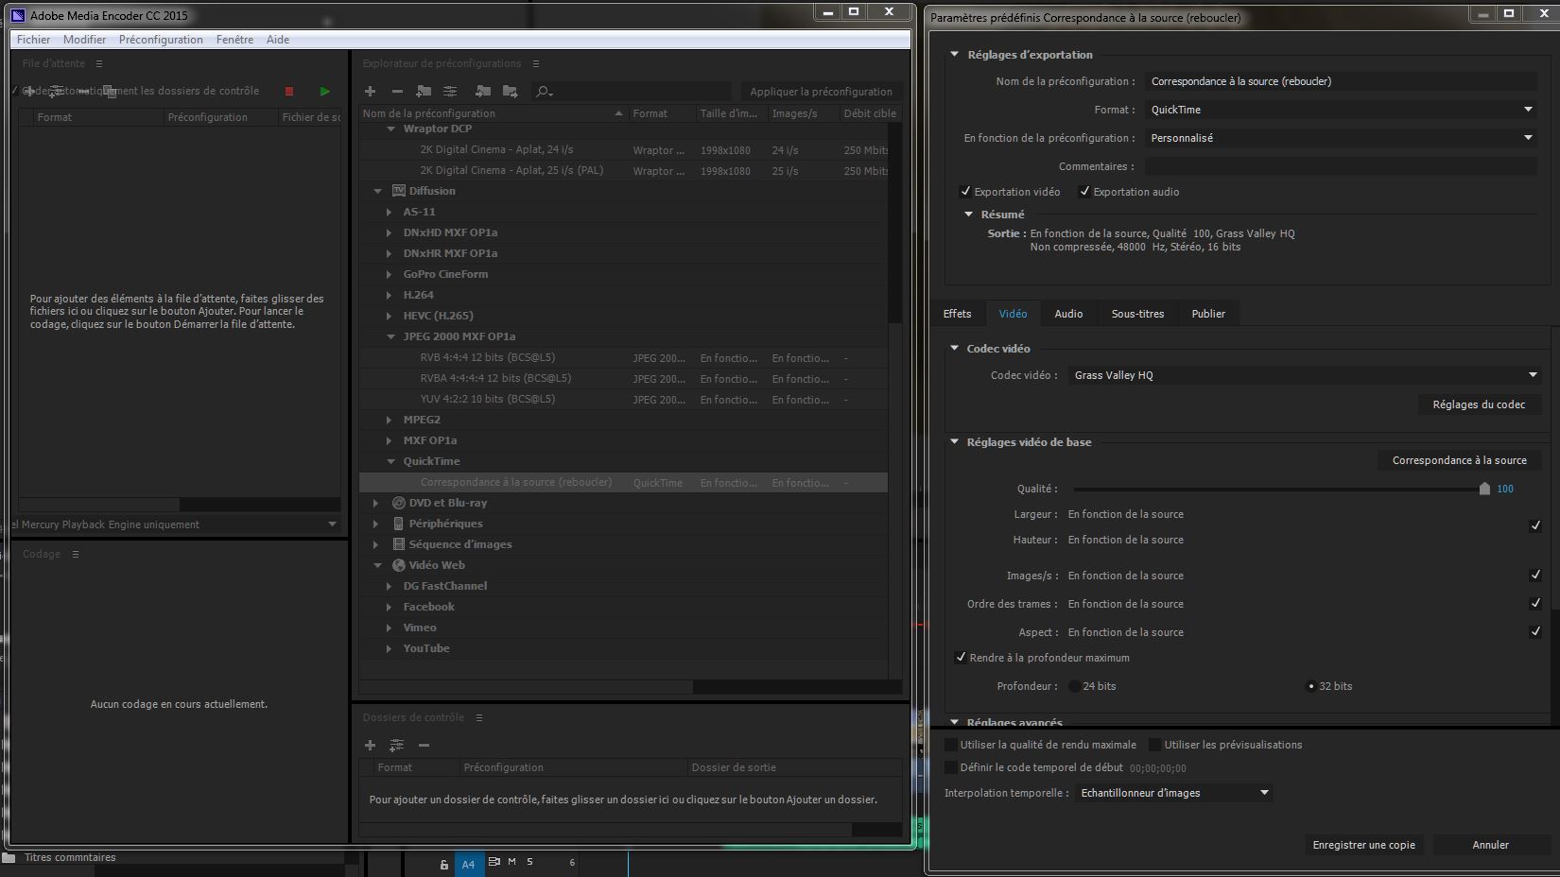Image resolution: width=1560 pixels, height=877 pixels.
Task: Click the Adobe Media Encoder title icon
Action: pos(18,15)
